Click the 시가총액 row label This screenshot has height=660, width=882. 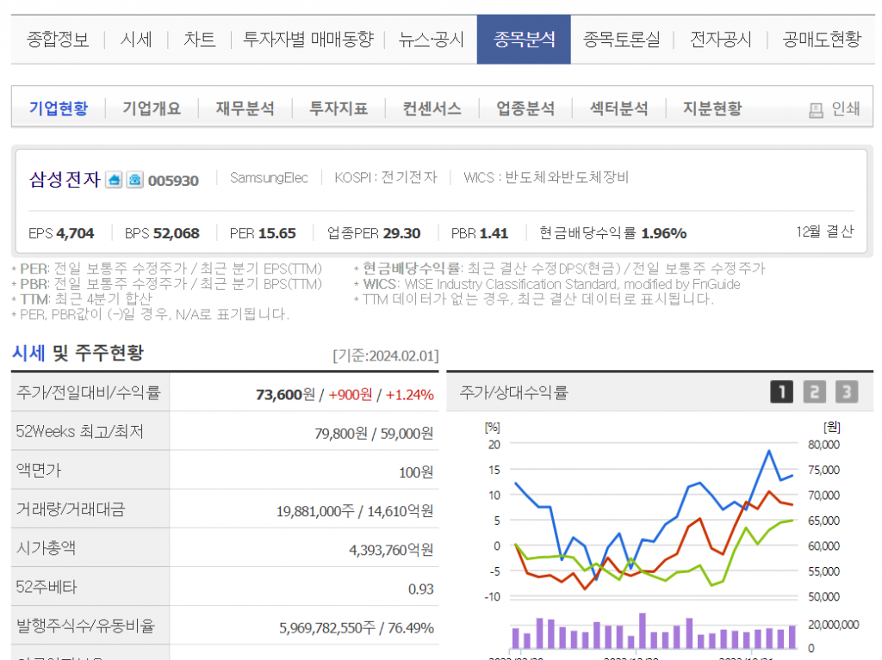(47, 547)
